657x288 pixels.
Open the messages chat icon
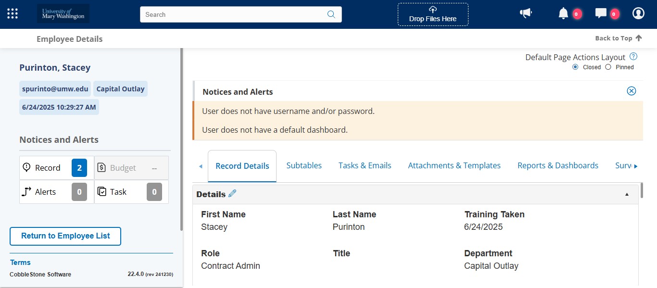pos(600,13)
